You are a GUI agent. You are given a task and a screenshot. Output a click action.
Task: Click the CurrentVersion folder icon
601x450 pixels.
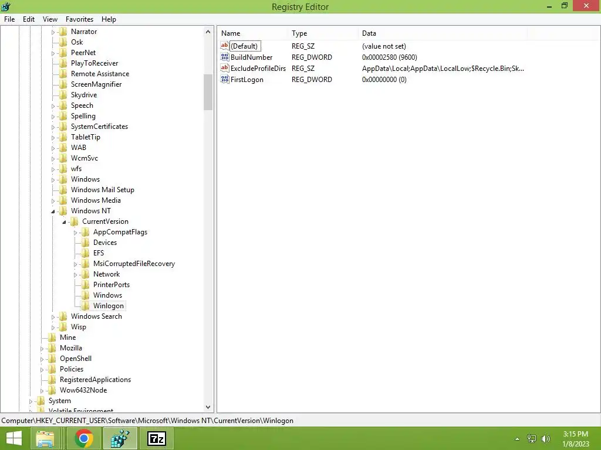click(75, 221)
